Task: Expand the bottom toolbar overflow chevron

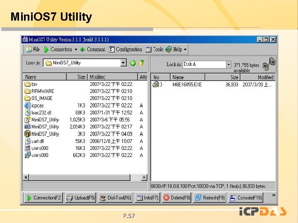Action: tap(274, 195)
